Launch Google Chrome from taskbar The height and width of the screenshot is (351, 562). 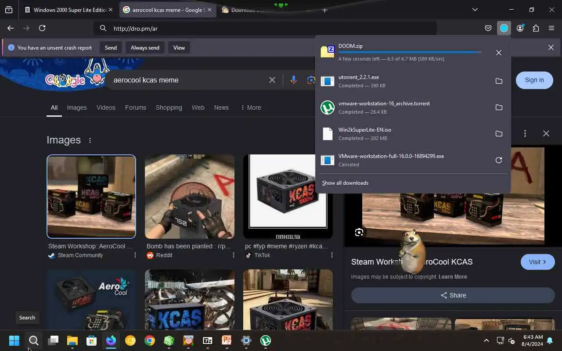point(150,340)
